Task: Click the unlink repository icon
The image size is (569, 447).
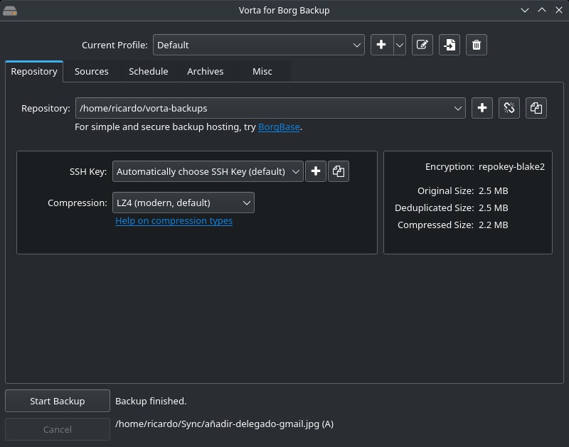Action: (509, 108)
